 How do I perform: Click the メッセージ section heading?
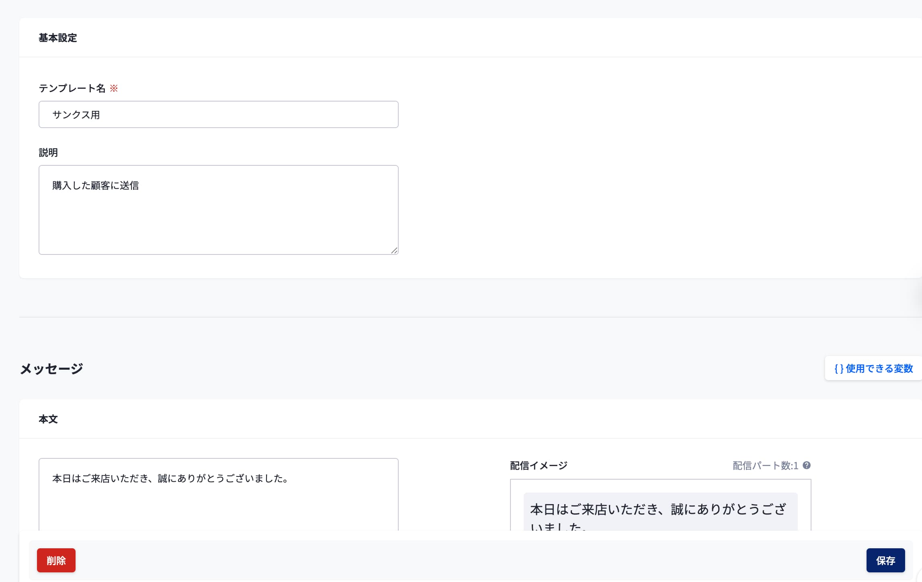tap(51, 368)
